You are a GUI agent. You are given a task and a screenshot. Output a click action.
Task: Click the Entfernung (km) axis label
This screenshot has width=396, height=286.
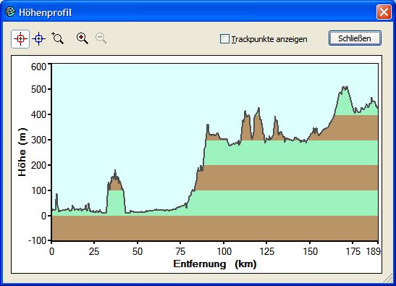click(x=215, y=264)
